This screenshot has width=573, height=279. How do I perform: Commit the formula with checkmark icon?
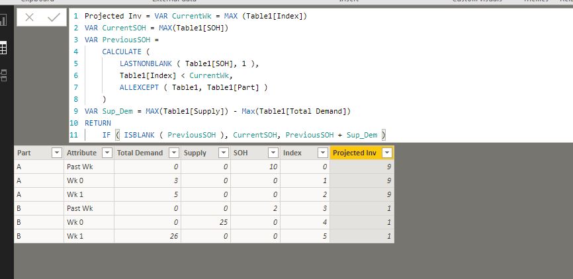tap(54, 17)
